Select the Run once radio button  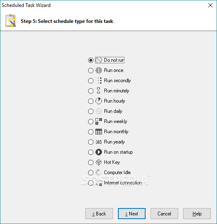pos(91,70)
